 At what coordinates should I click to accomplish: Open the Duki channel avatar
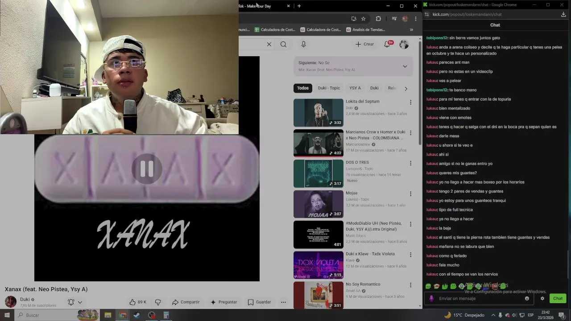[11, 301]
